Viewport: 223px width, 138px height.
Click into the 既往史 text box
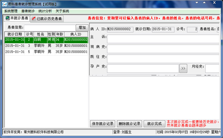coord(163,59)
